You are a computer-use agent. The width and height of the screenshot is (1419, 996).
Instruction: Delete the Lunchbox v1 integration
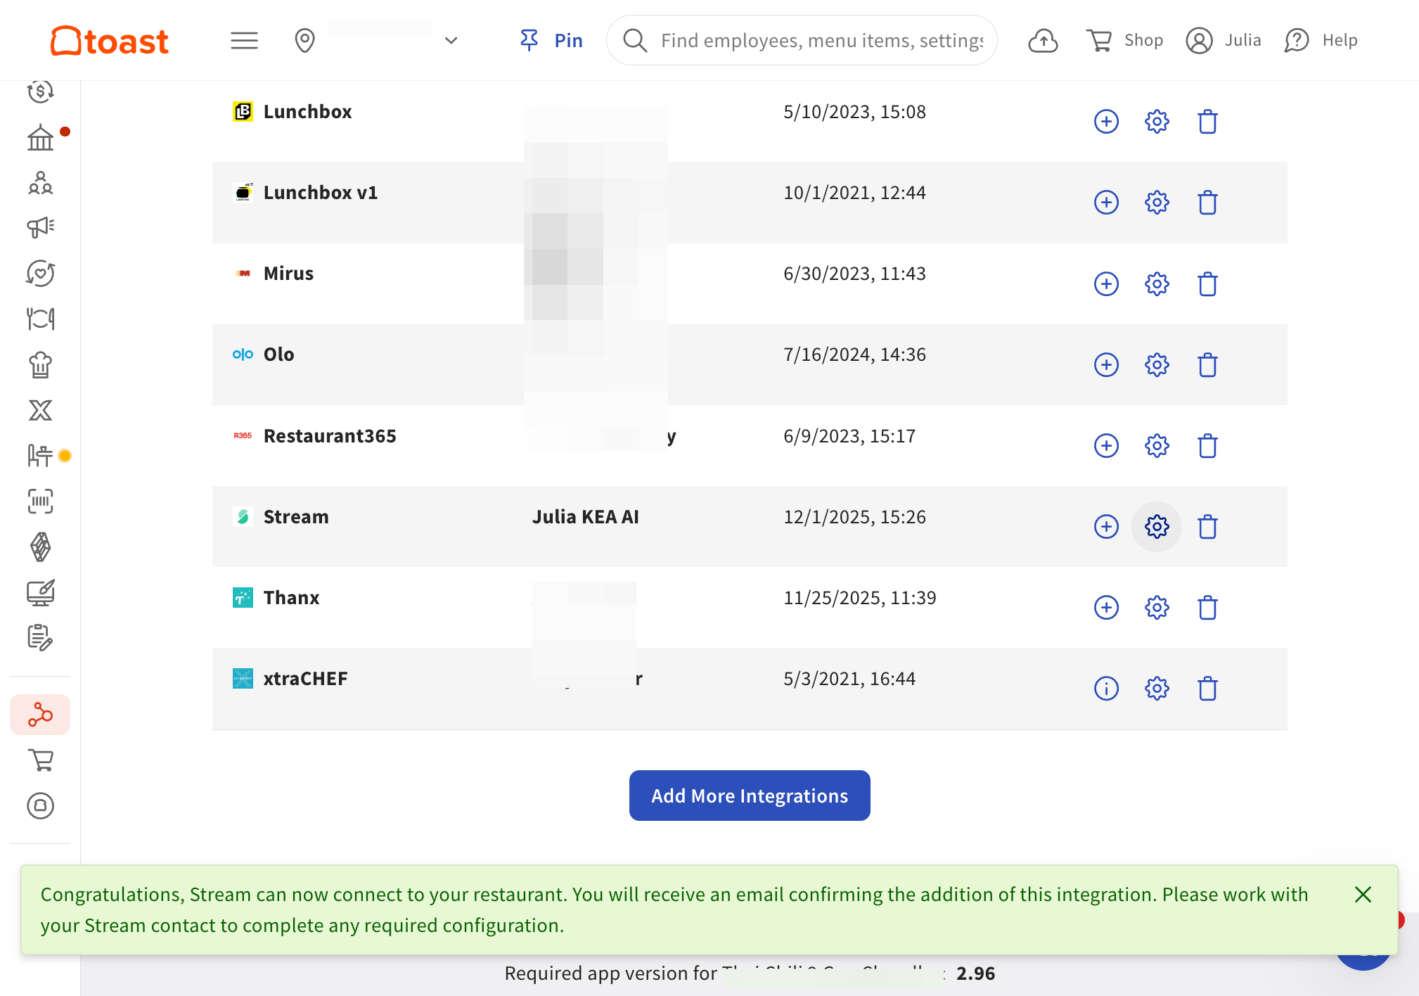(1207, 203)
